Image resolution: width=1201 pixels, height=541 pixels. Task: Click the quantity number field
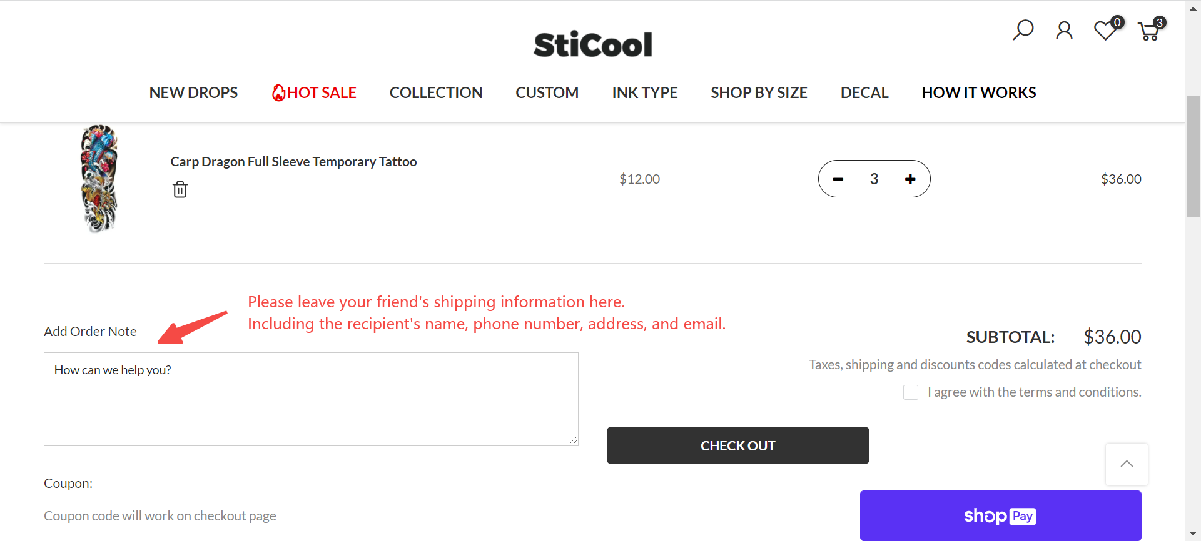[x=874, y=179]
